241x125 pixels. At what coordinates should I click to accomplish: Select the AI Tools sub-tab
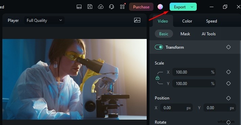209,34
